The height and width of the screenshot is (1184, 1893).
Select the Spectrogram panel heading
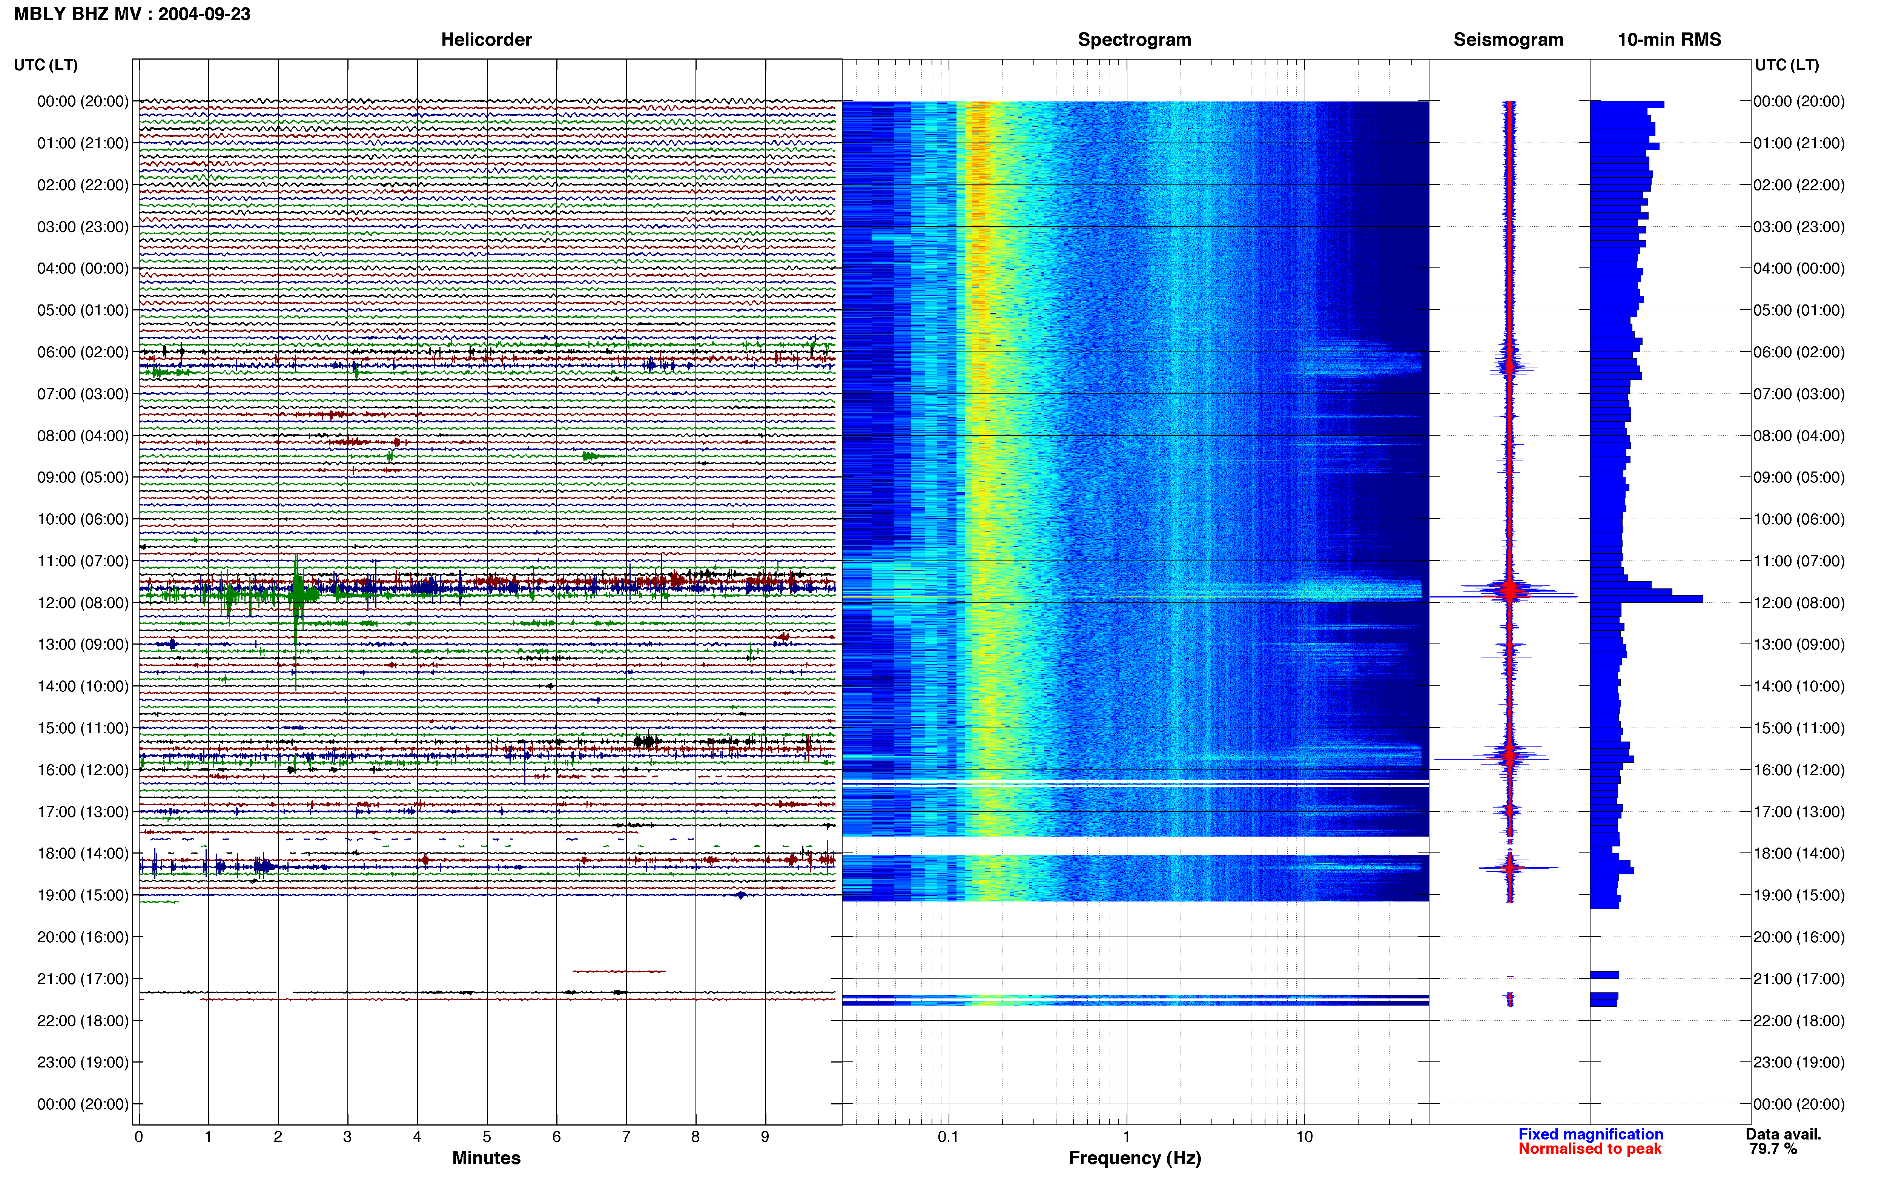[1135, 39]
